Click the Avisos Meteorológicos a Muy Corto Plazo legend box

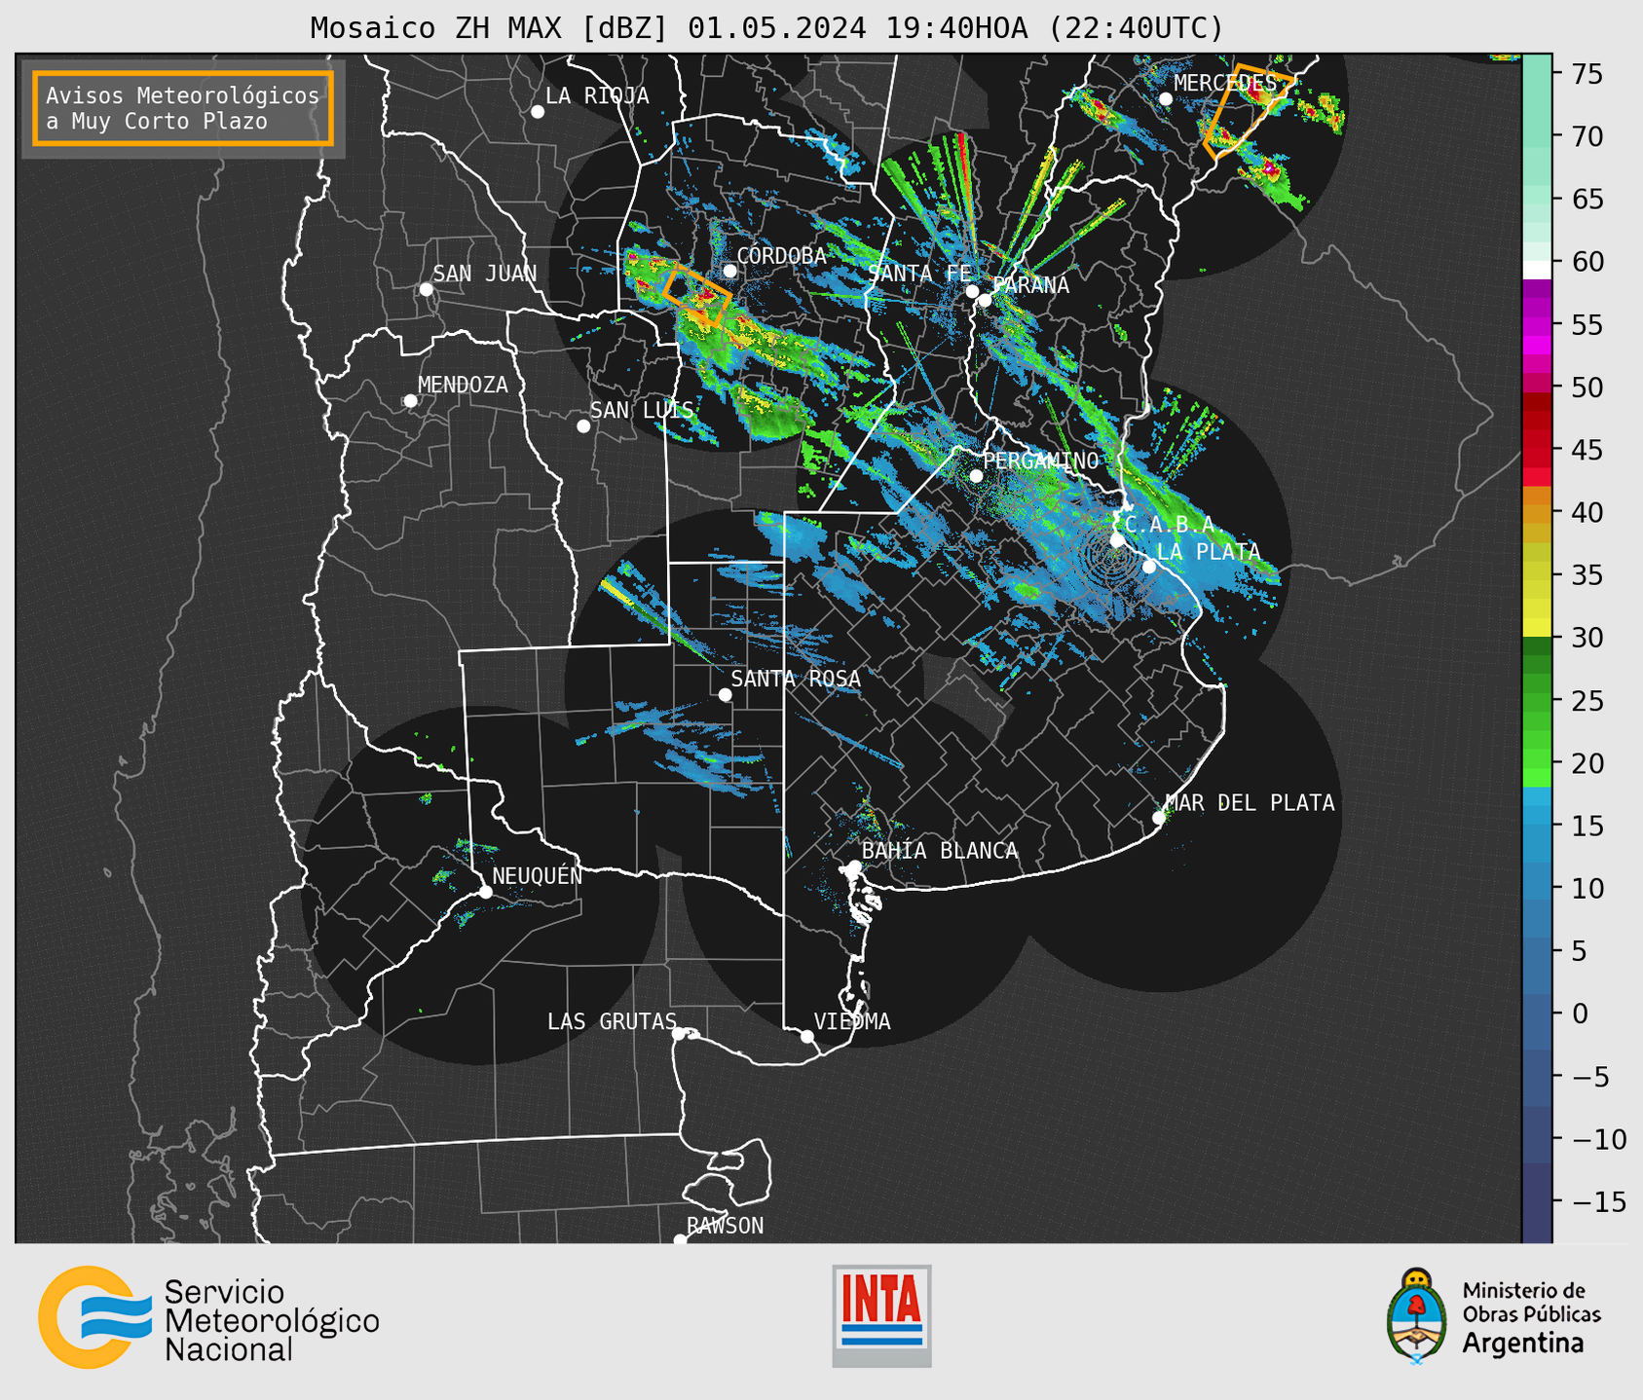coord(183,108)
